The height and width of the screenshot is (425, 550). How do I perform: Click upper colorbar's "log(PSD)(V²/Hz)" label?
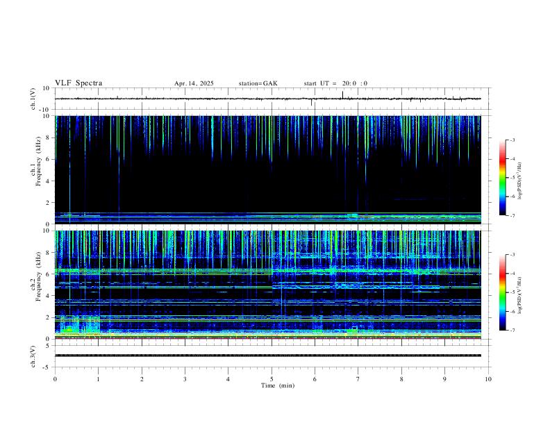[519, 181]
